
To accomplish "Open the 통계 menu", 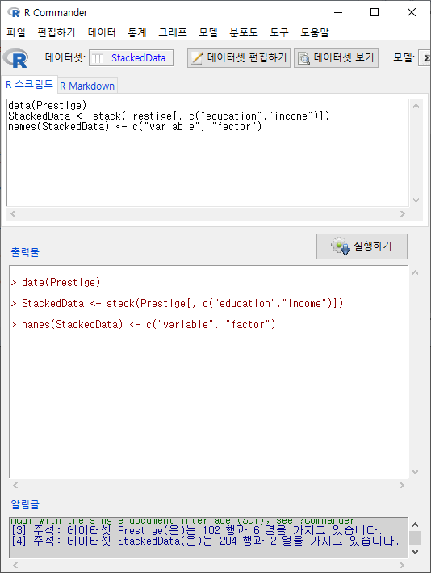I will click(x=137, y=32).
